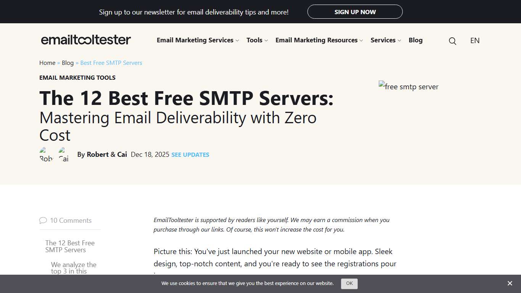Click Cai's author avatar thumbnail
This screenshot has width=521, height=293.
pos(63,155)
